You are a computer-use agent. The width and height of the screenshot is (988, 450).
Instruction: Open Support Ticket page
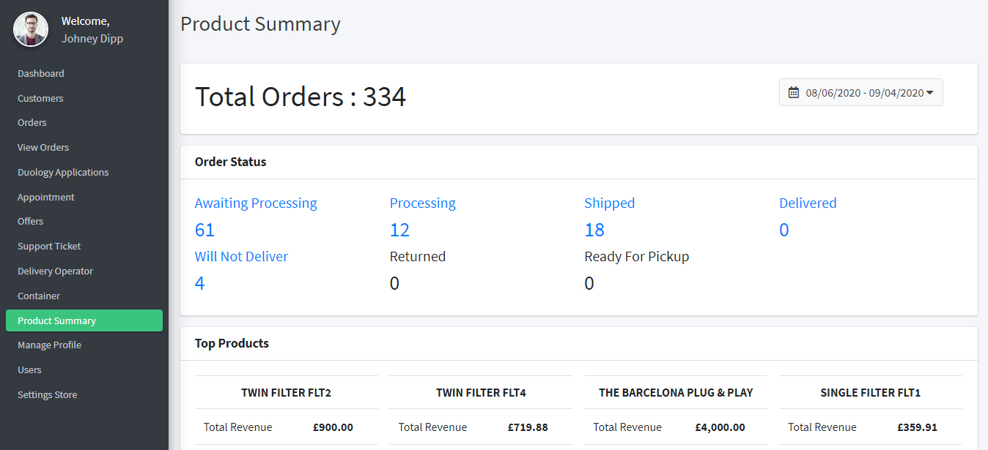[49, 247]
